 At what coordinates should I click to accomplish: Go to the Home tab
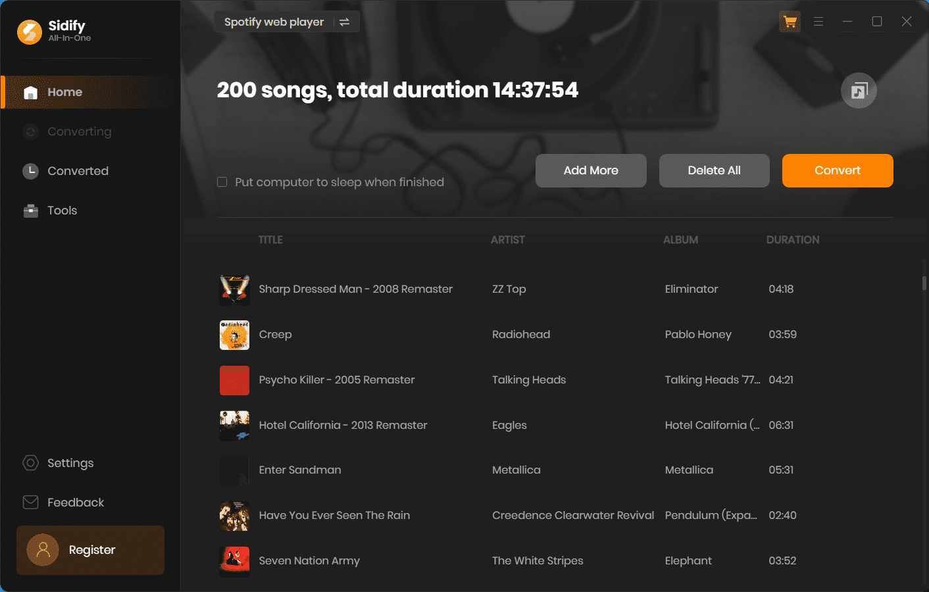pos(64,92)
